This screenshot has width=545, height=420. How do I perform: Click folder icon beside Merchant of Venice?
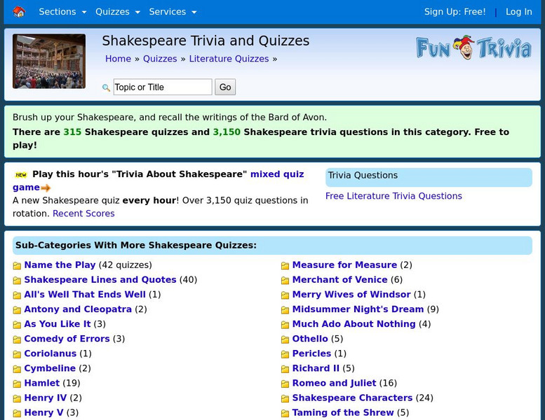pos(285,280)
